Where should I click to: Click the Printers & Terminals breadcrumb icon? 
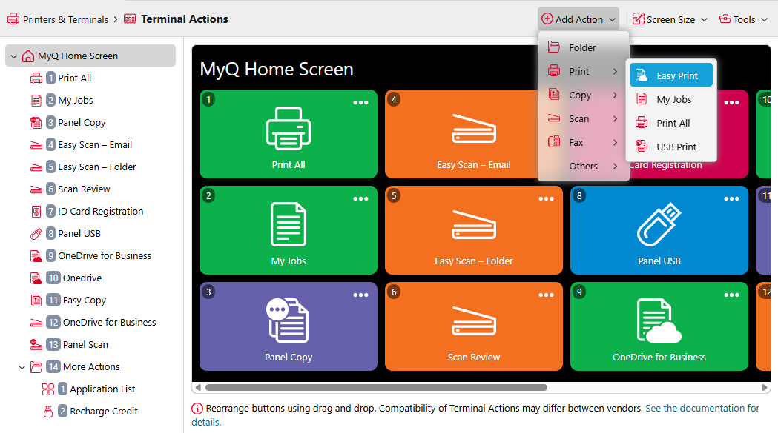(x=13, y=19)
